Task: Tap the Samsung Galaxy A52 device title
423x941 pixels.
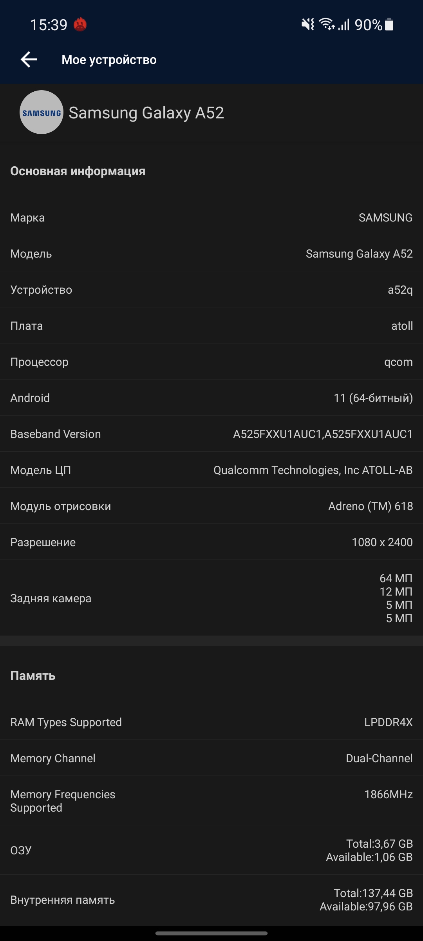Action: pyautogui.click(x=146, y=113)
